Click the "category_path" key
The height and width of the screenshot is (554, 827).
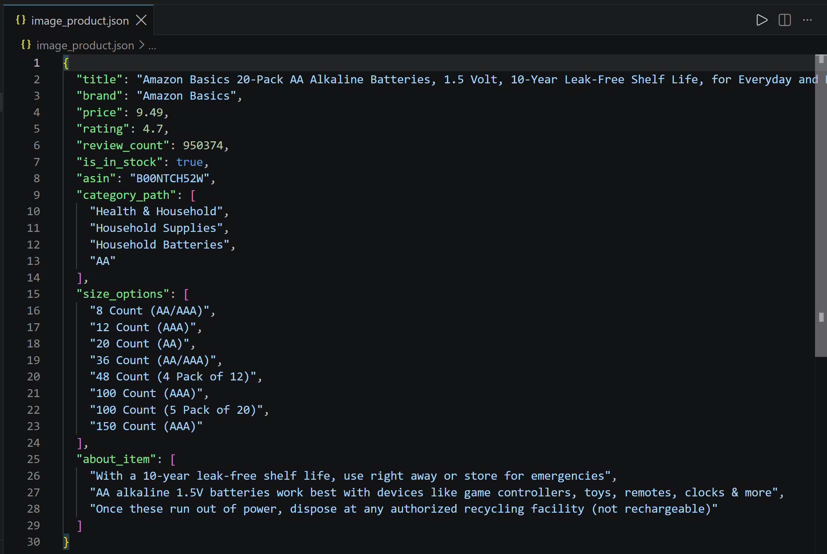pos(126,195)
